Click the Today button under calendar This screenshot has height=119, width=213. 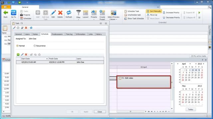coord(191,109)
